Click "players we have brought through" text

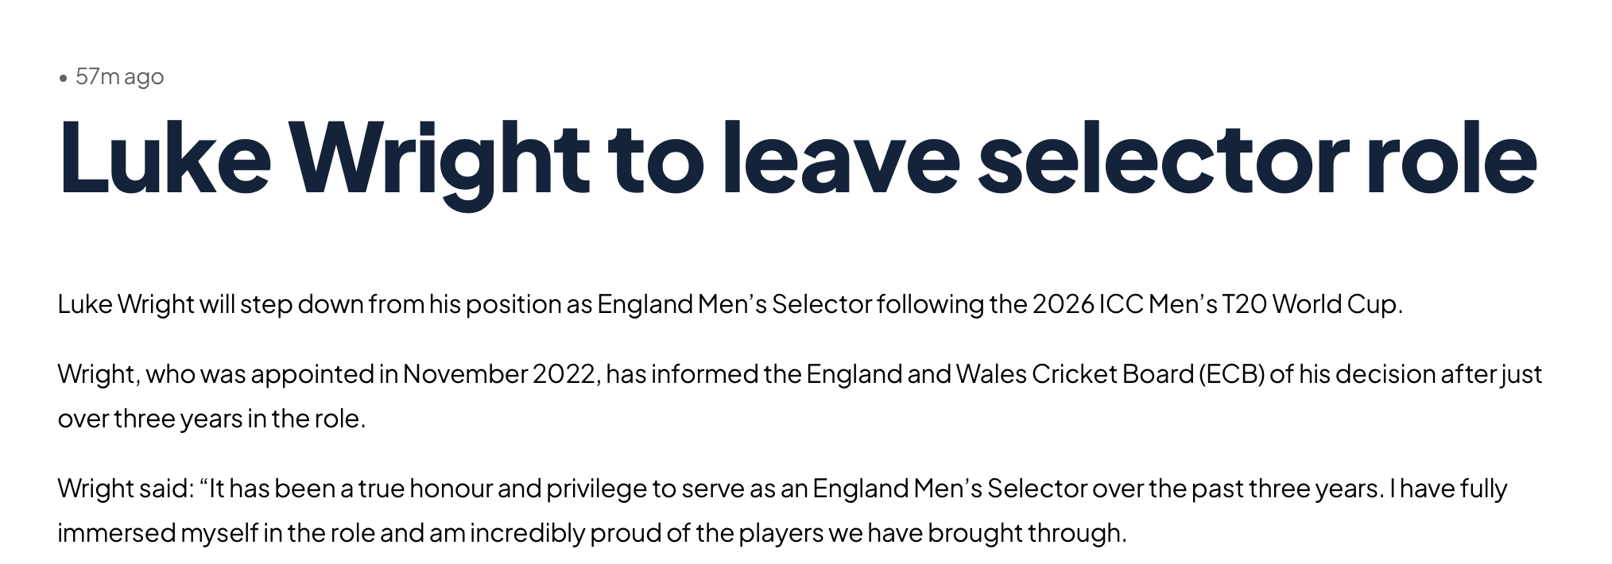coord(932,533)
